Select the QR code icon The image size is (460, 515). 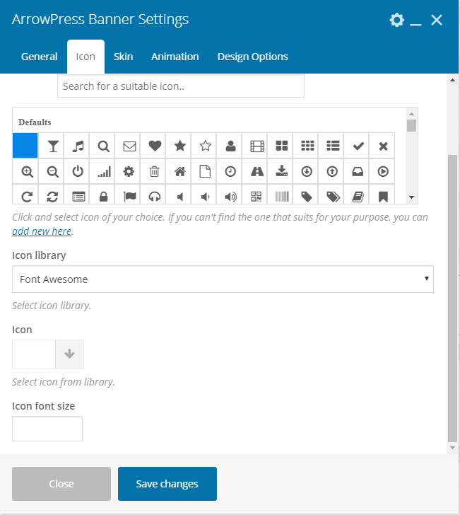click(x=256, y=197)
